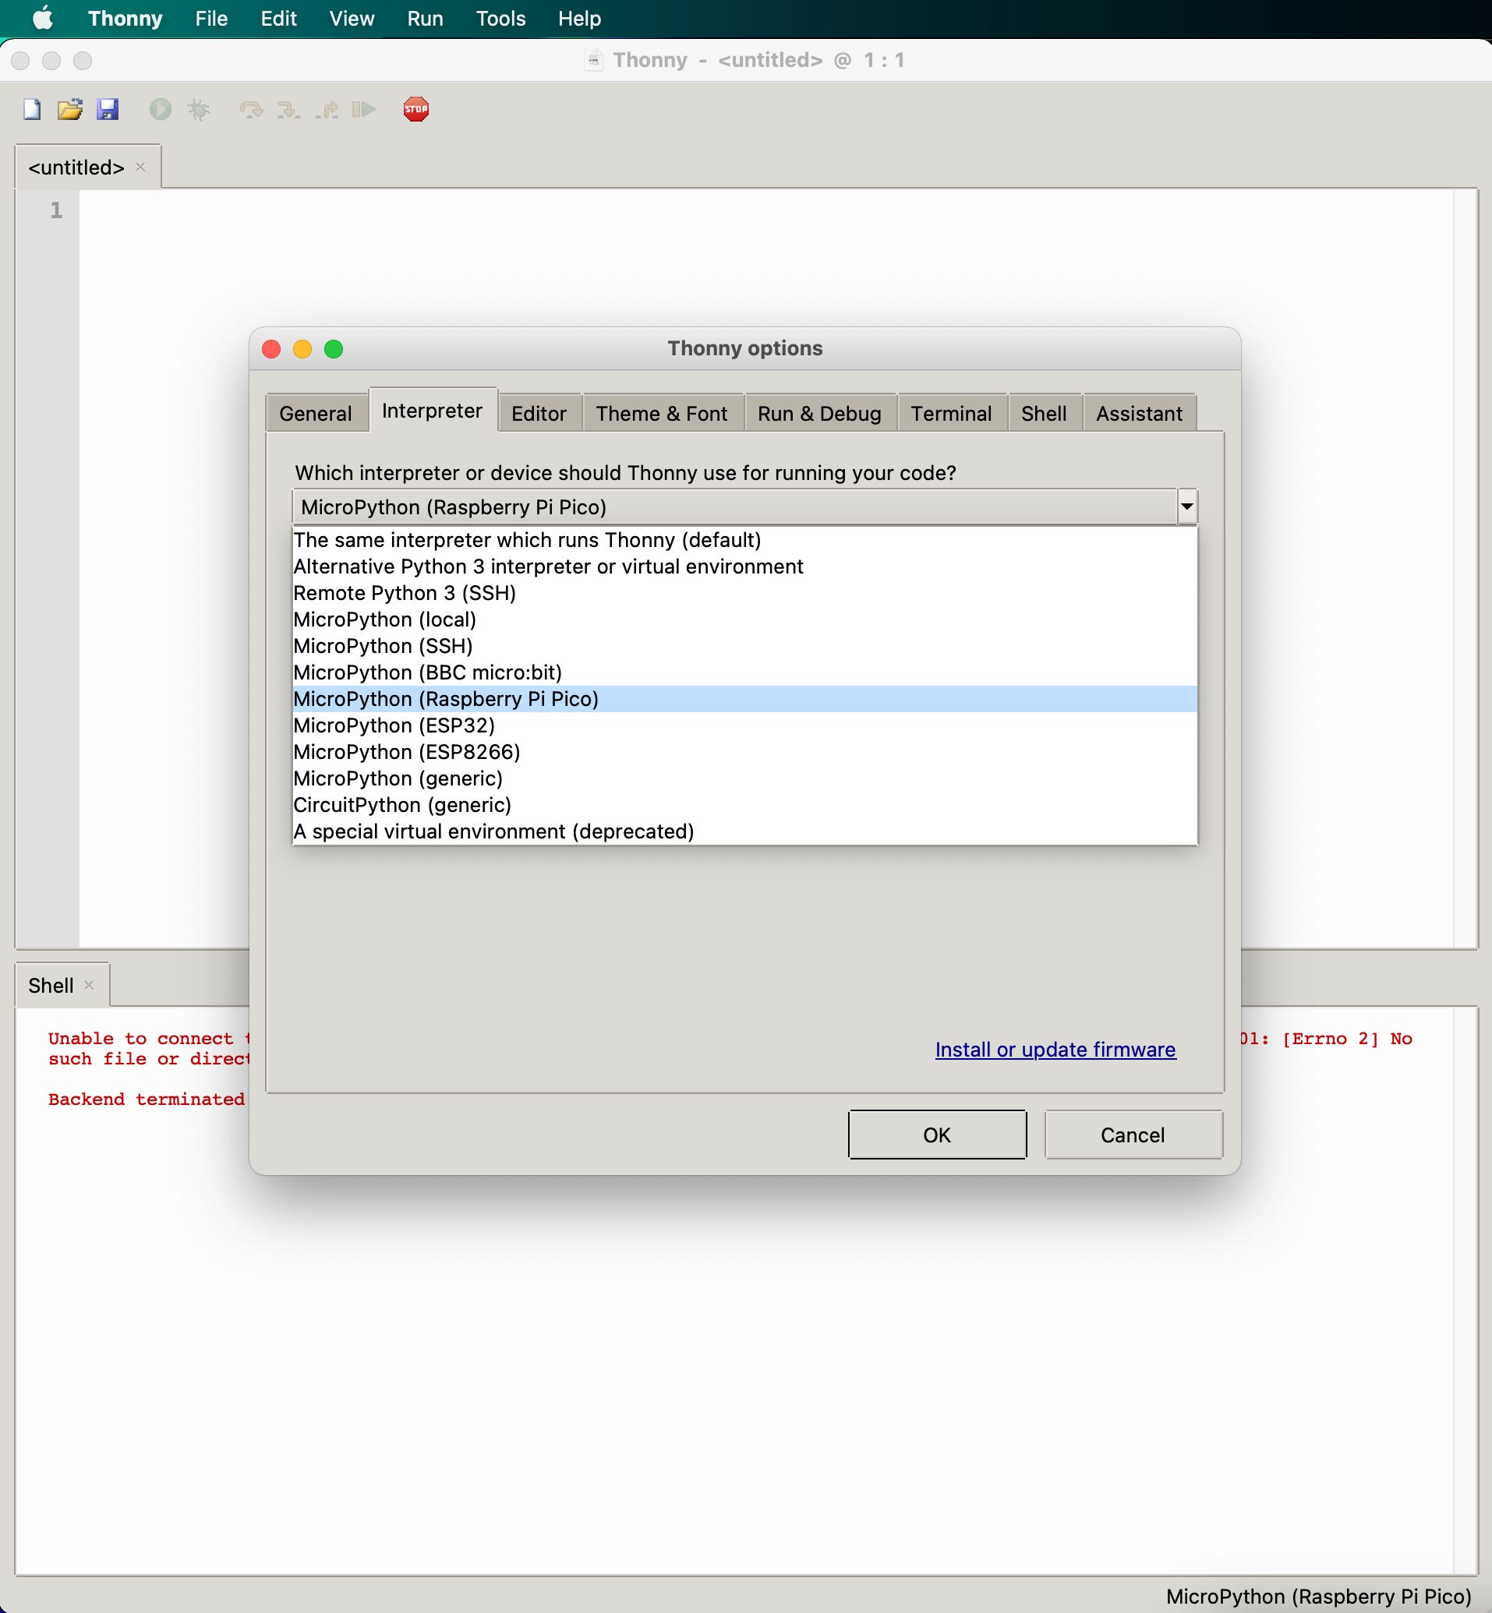This screenshot has width=1492, height=1613.
Task: Open the Run & Debug tab
Action: pos(819,413)
